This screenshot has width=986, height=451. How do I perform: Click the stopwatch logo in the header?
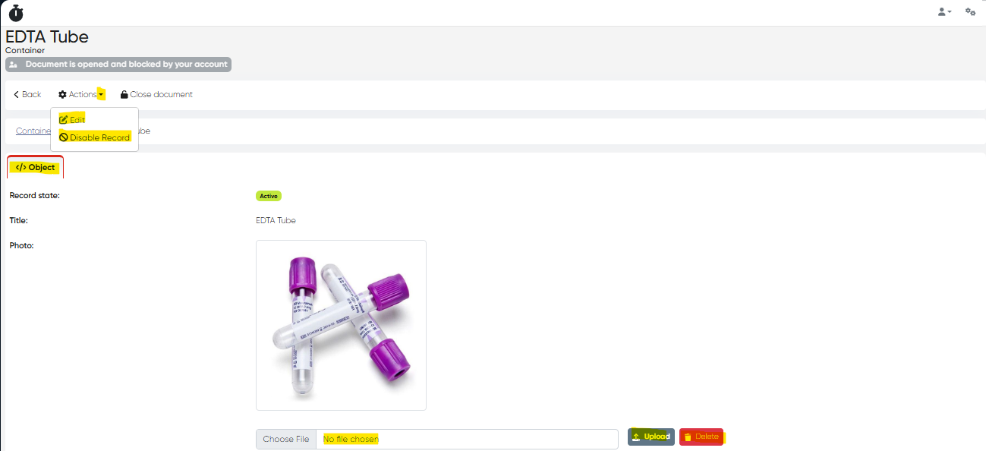(x=16, y=13)
